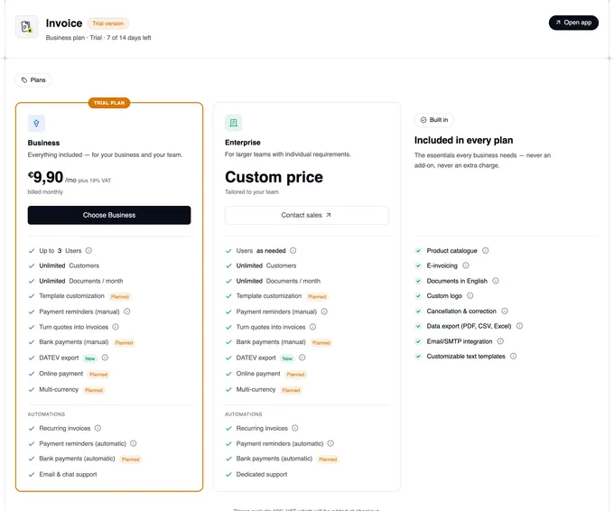This screenshot has width=614, height=511.
Task: Open info icon next to Customizable text templates
Action: (514, 357)
